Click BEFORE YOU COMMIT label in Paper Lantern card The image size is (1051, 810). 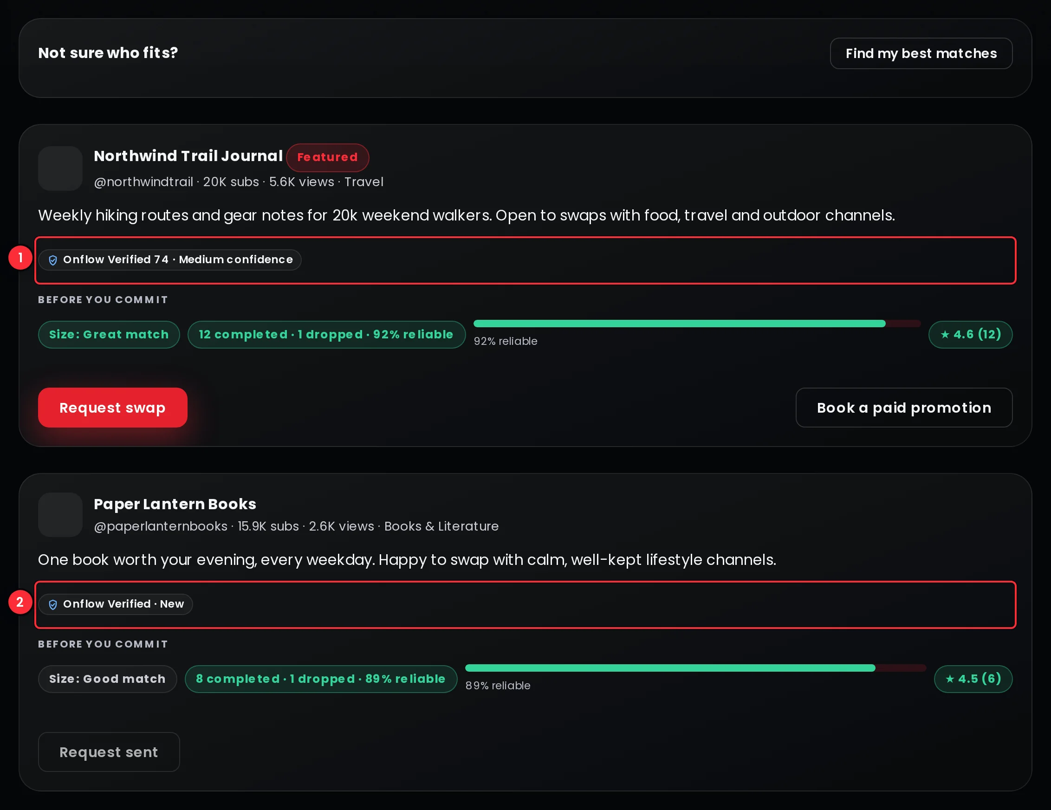coord(103,644)
